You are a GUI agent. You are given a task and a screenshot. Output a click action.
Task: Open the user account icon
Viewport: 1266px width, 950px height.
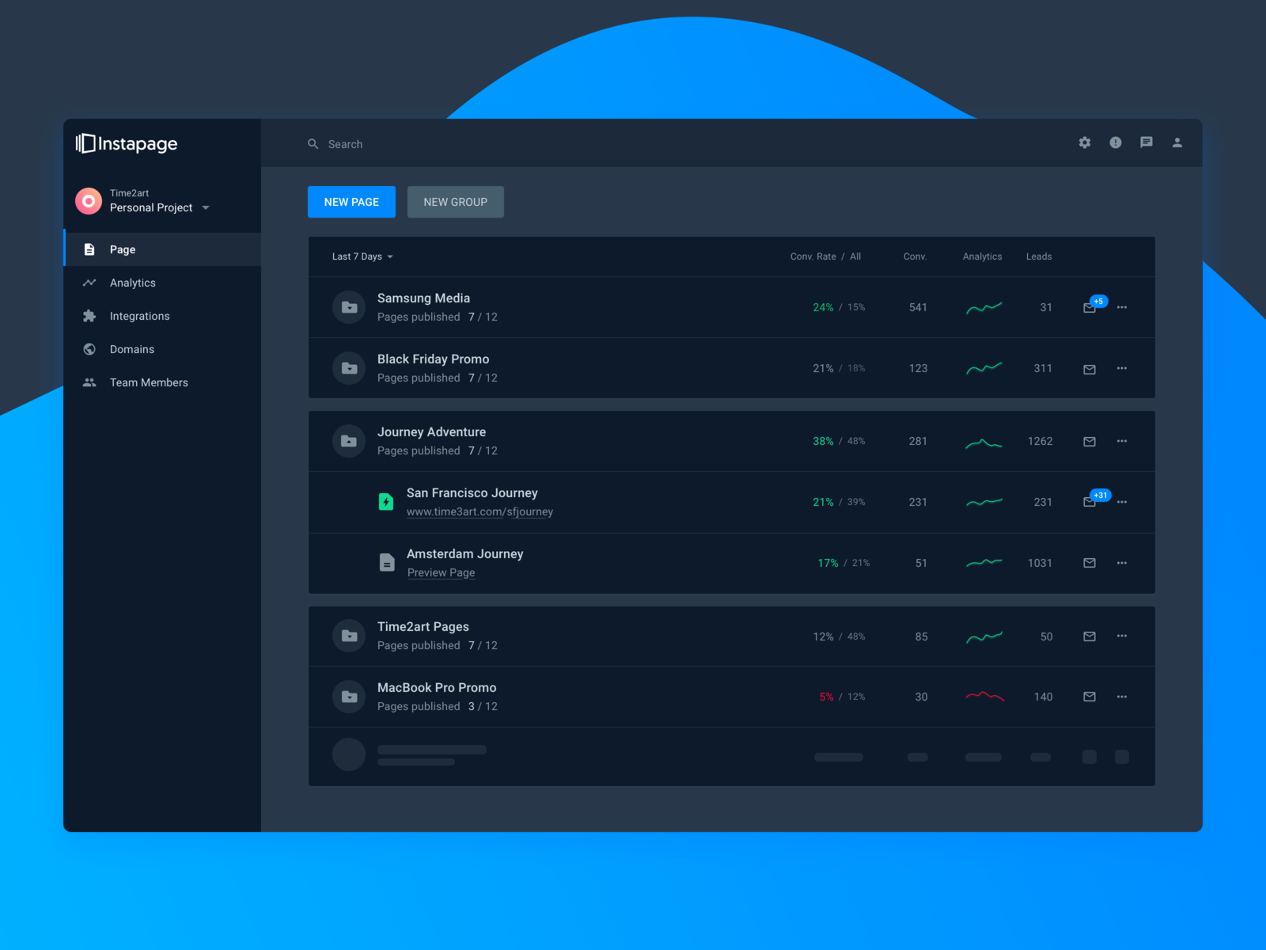1177,142
